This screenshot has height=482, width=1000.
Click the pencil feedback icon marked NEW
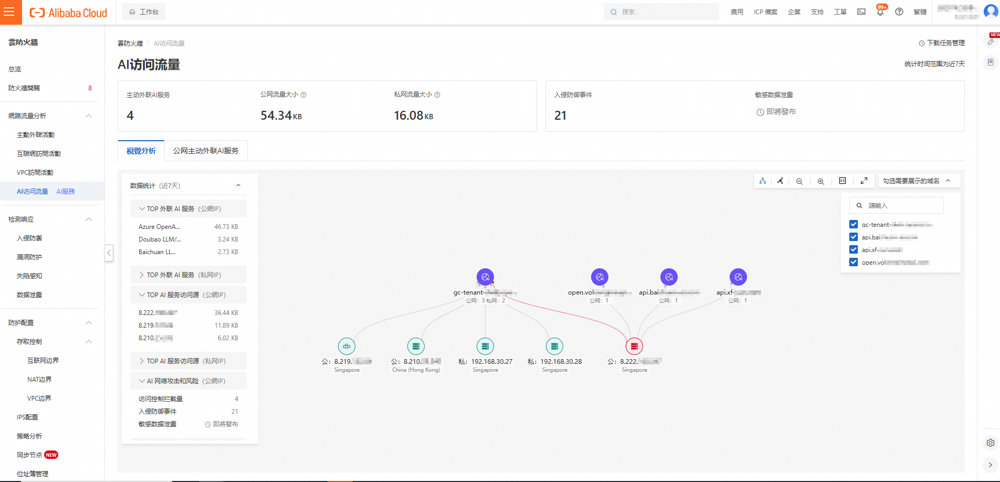(x=991, y=41)
